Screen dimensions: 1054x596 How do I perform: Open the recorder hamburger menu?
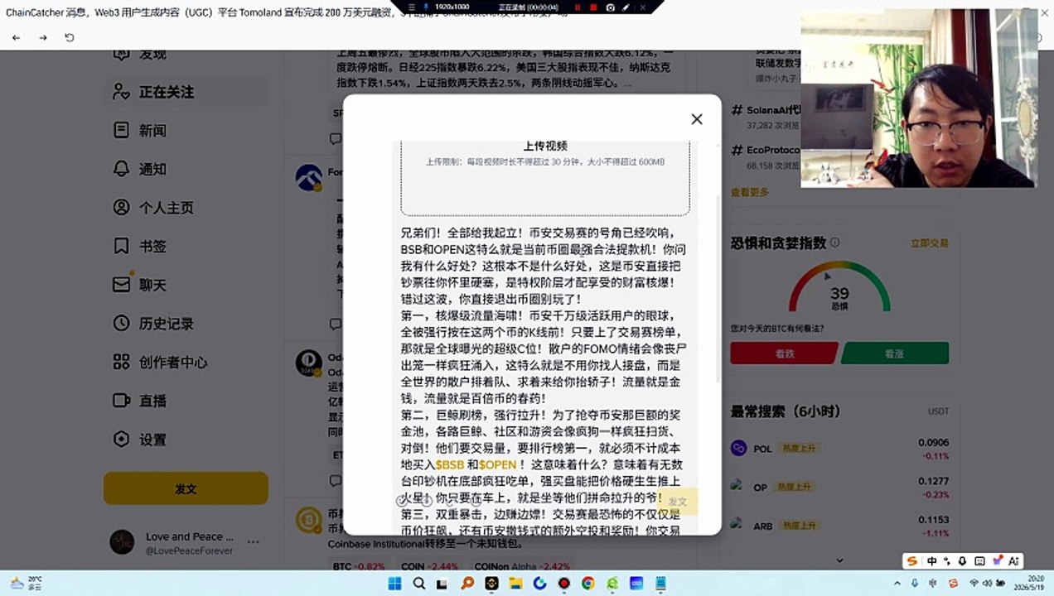tap(411, 7)
